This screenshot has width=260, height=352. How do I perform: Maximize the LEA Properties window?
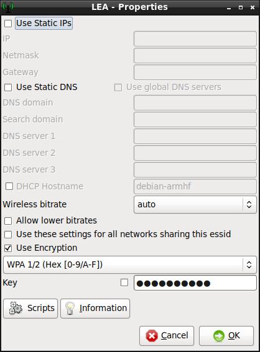(241, 7)
